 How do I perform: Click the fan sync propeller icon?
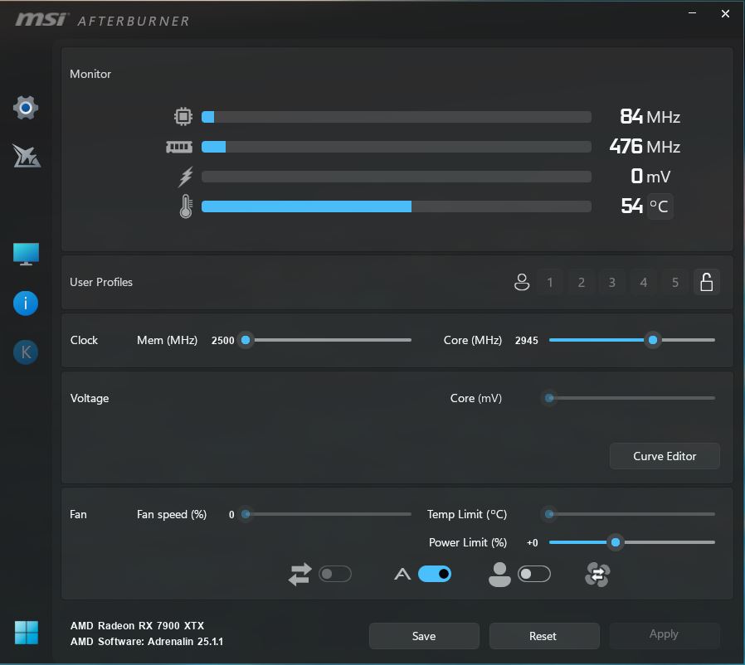(x=597, y=575)
